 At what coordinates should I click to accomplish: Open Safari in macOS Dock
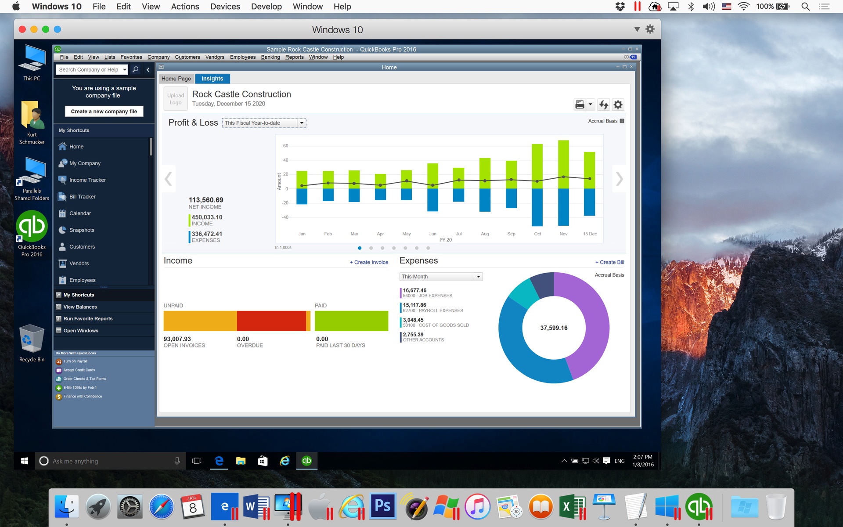pyautogui.click(x=161, y=507)
